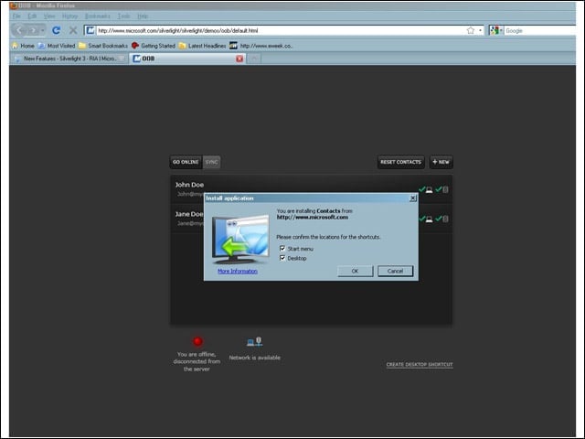Switch to New Features Silverlight 3 tab
Screen dimensions: 585x439
click(69, 59)
